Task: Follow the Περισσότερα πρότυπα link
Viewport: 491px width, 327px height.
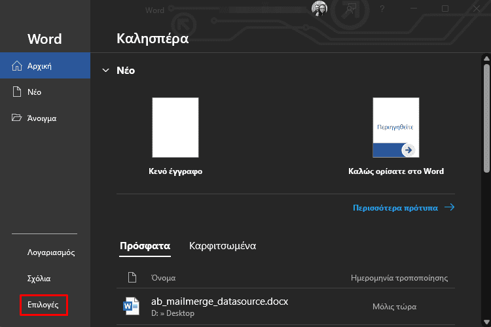Action: pos(403,208)
